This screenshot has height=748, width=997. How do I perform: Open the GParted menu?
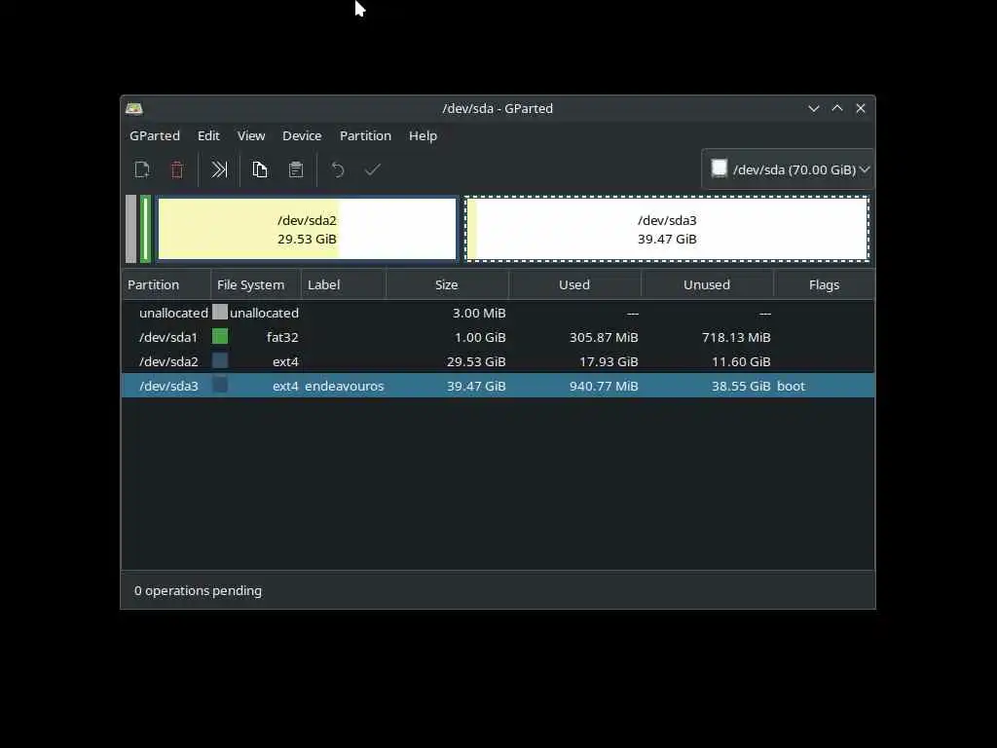click(155, 135)
